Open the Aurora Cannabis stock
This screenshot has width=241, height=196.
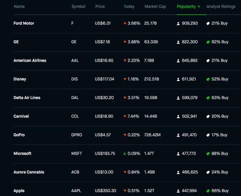pyautogui.click(x=29, y=172)
